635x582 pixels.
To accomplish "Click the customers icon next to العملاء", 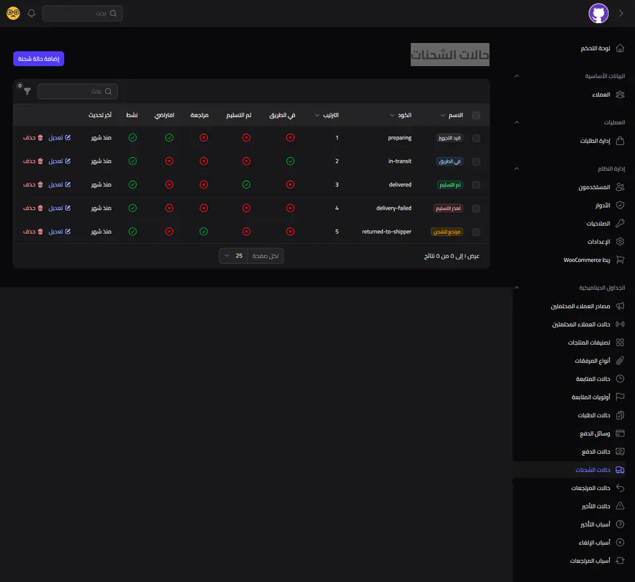I will [620, 95].
